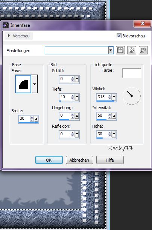Image resolution: width=152 pixels, height=230 pixels.
Task: Click the Winkel angle dial
Action: [132, 96]
